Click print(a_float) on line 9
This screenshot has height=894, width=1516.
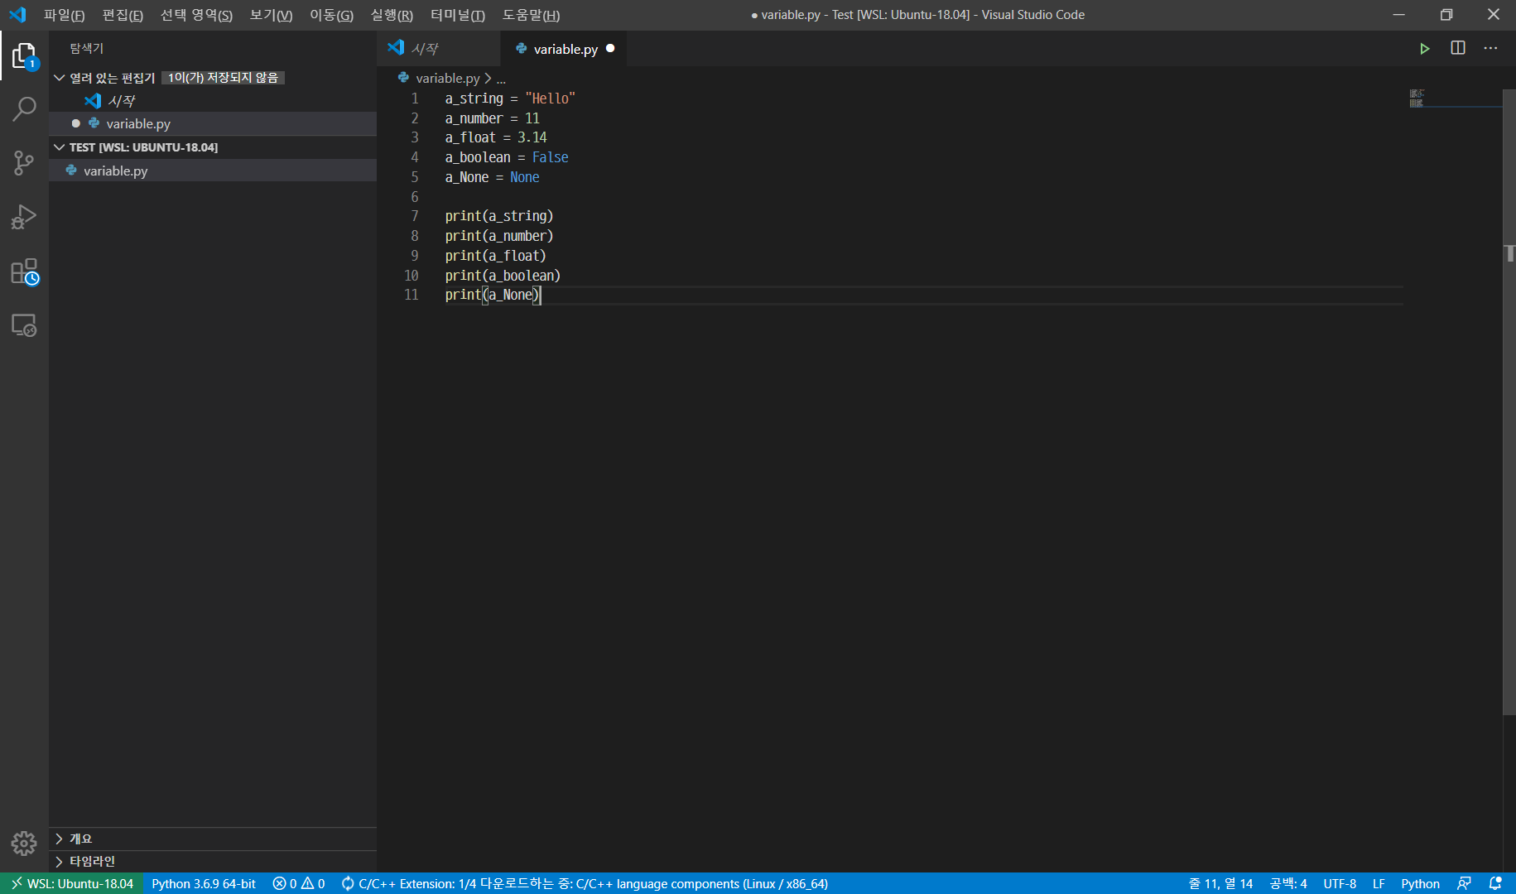pos(495,256)
